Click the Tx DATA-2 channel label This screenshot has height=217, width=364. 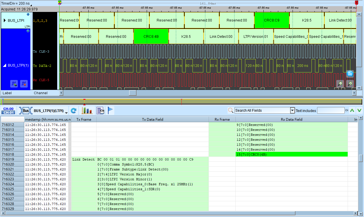point(42,66)
